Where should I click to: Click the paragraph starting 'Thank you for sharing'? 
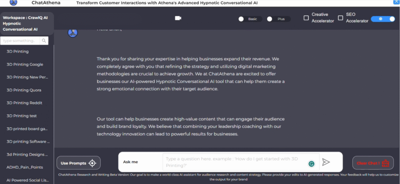[191, 74]
